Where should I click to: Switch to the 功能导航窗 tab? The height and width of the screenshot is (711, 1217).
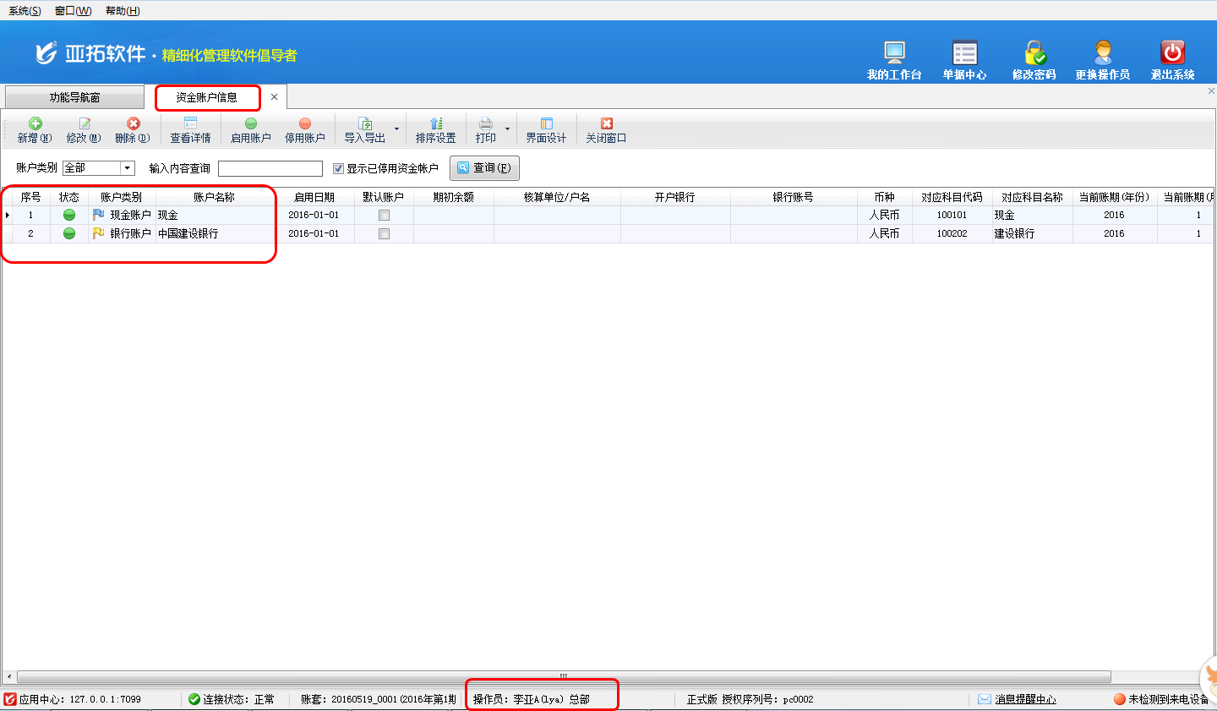point(74,97)
